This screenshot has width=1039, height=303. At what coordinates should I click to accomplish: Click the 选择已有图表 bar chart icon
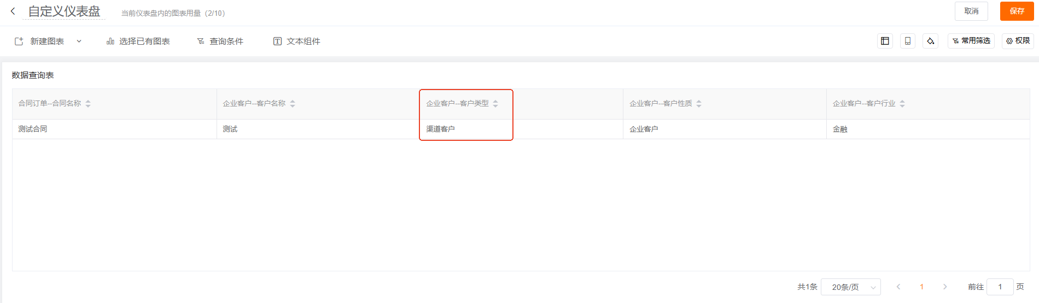click(x=110, y=41)
